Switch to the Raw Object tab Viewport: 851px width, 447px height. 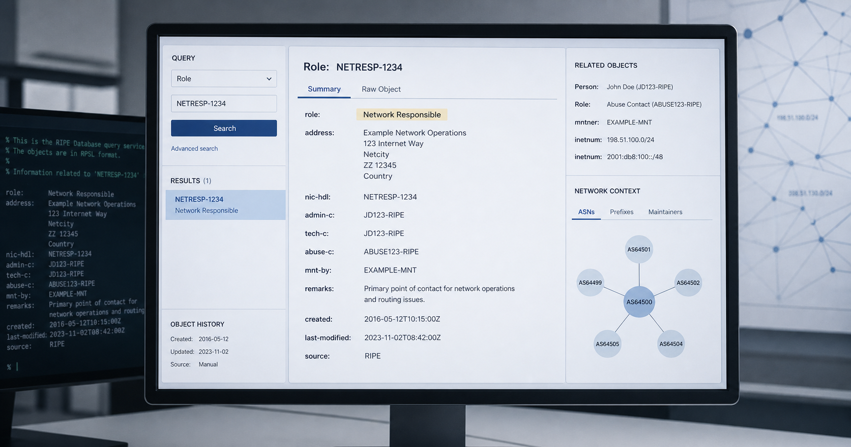381,89
